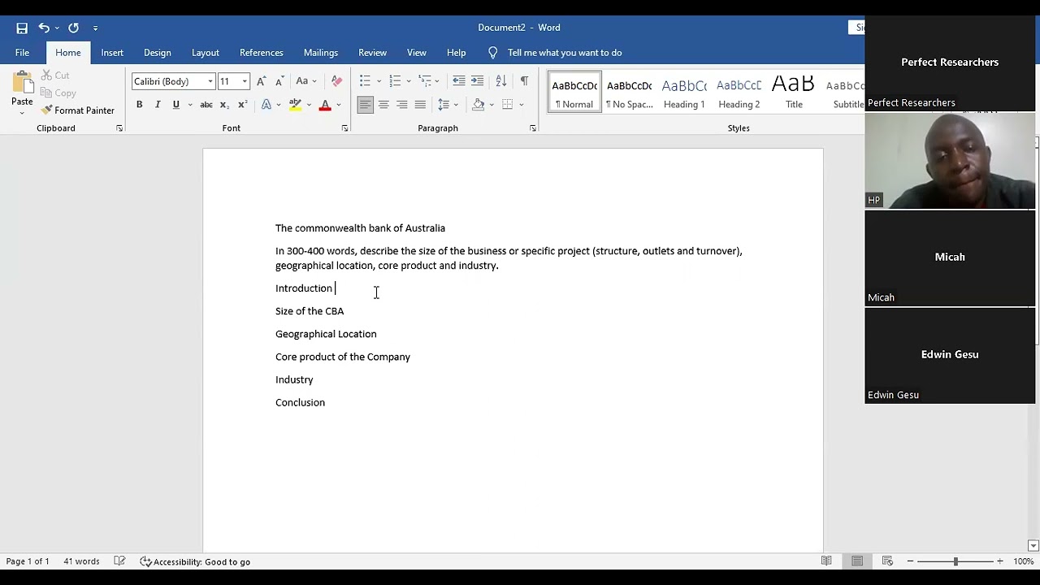This screenshot has height=585, width=1040.
Task: Open Borders dropdown arrow
Action: coord(522,105)
